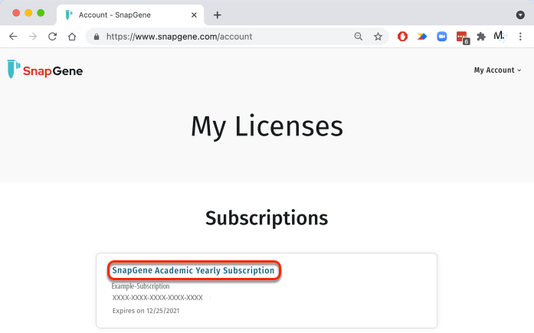Click the browser home icon
This screenshot has height=333, width=534.
pos(72,36)
